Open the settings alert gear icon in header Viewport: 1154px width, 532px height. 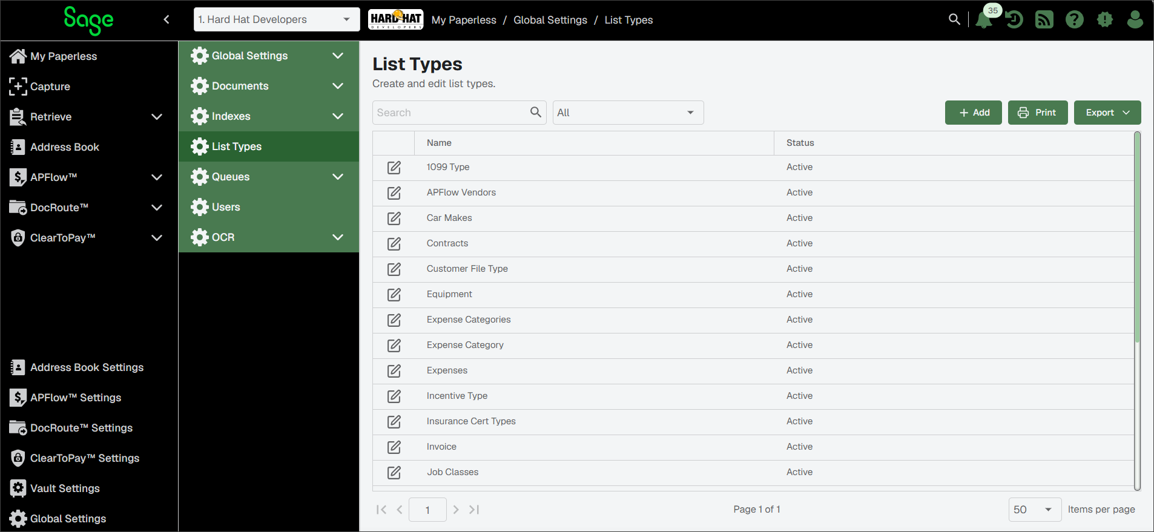click(x=1105, y=20)
